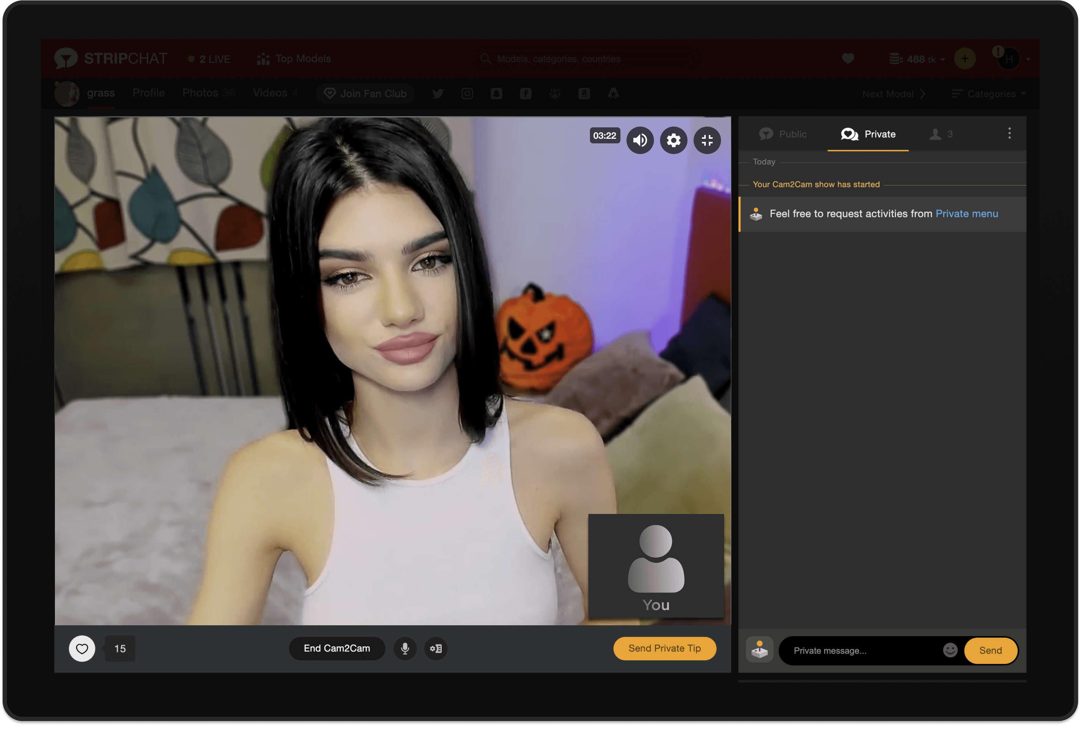The width and height of the screenshot is (1080, 729).
Task: Expand the 488 tk token balance dropdown
Action: pos(918,59)
